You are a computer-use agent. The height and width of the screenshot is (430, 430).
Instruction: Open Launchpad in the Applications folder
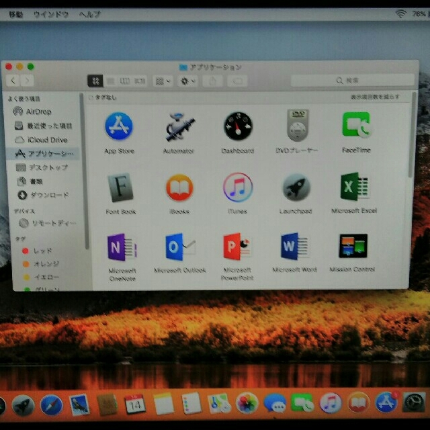pyautogui.click(x=296, y=188)
